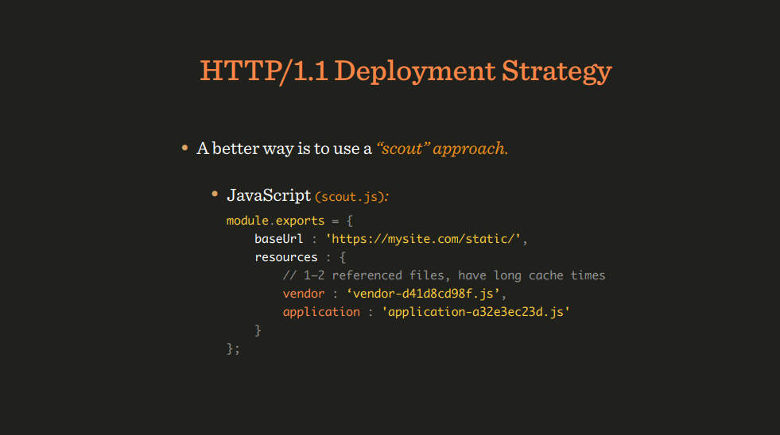Click the closing '};' code line
Screen dimensions: 780x435
233,348
